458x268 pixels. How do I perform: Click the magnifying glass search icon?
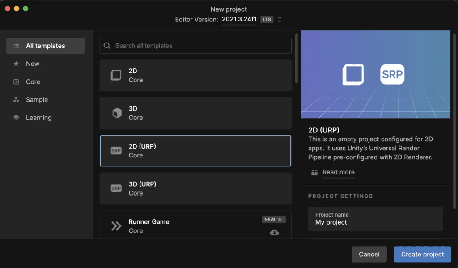pyautogui.click(x=107, y=46)
